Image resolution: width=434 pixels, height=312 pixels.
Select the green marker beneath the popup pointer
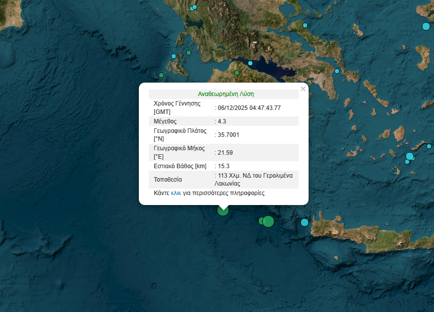[223, 210]
